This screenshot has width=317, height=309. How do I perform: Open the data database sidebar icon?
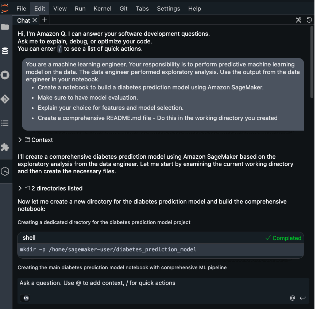(5, 51)
